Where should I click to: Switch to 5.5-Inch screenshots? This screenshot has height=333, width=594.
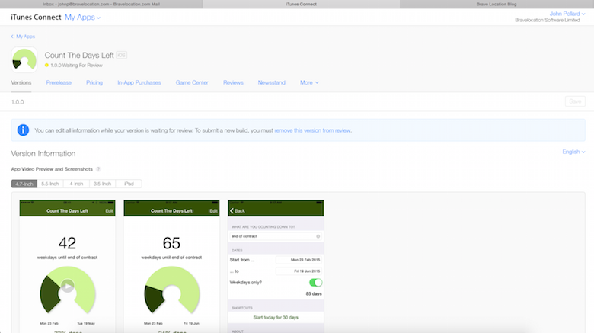51,184
